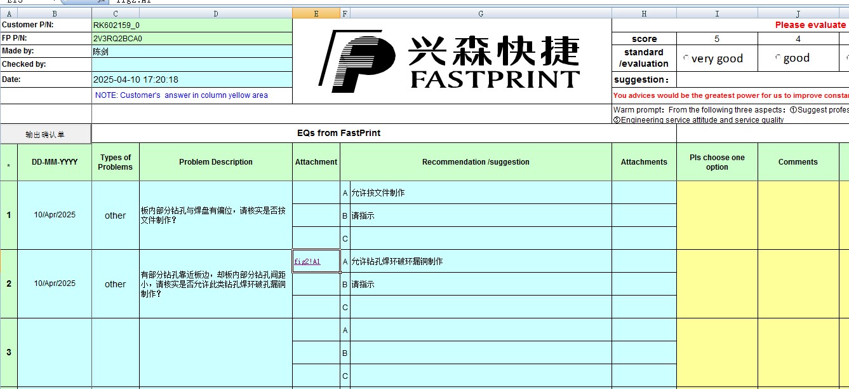Click problem number 3 cell
This screenshot has width=849, height=389.
9,352
